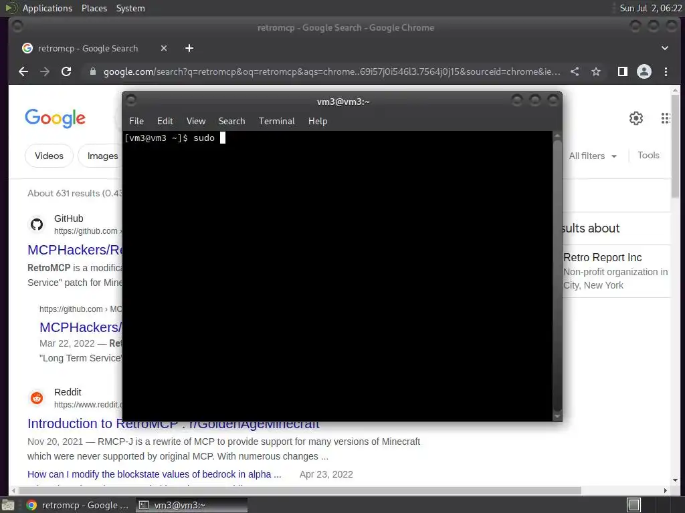Open the terminal's File menu

pos(136,122)
